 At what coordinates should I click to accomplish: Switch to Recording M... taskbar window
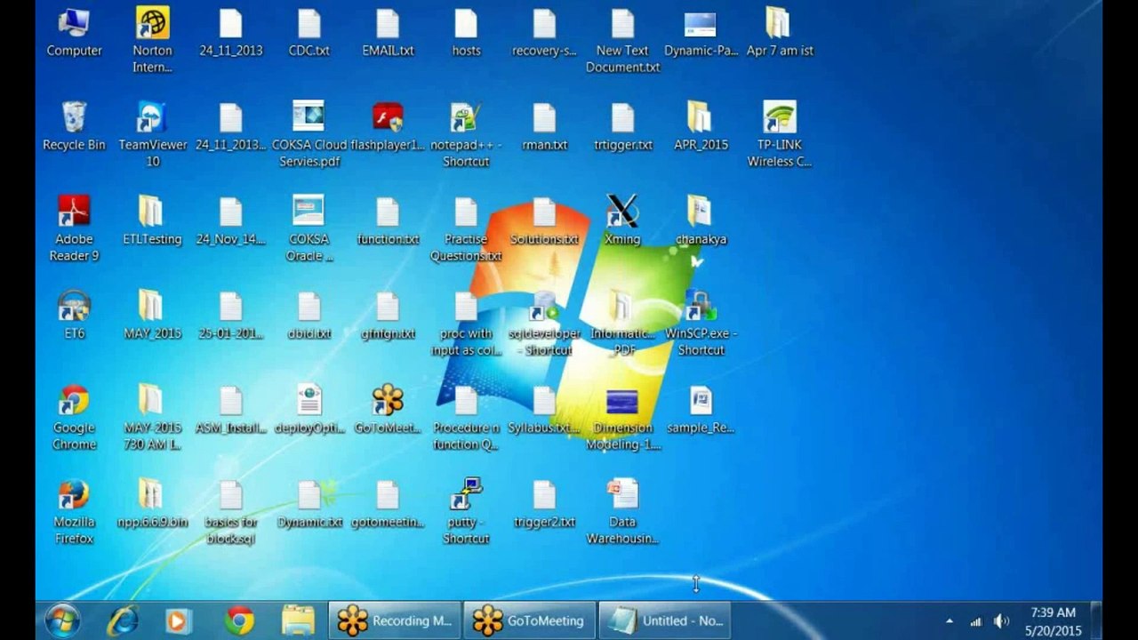pyautogui.click(x=395, y=620)
